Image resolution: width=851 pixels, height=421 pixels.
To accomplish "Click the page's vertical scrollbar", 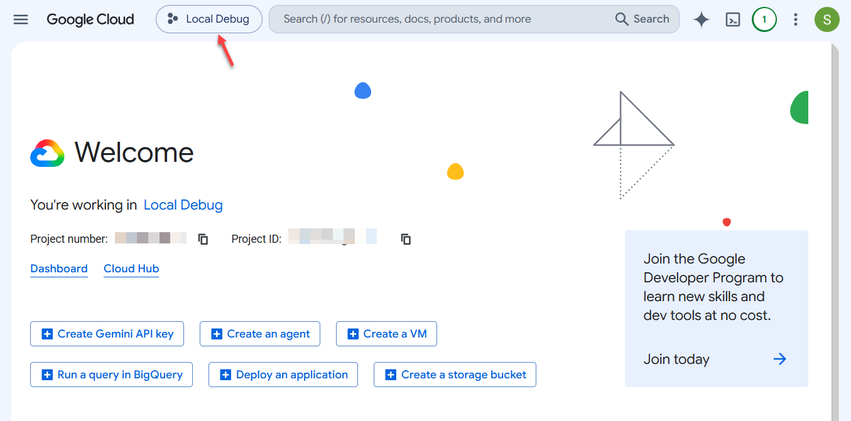I will 835,232.
